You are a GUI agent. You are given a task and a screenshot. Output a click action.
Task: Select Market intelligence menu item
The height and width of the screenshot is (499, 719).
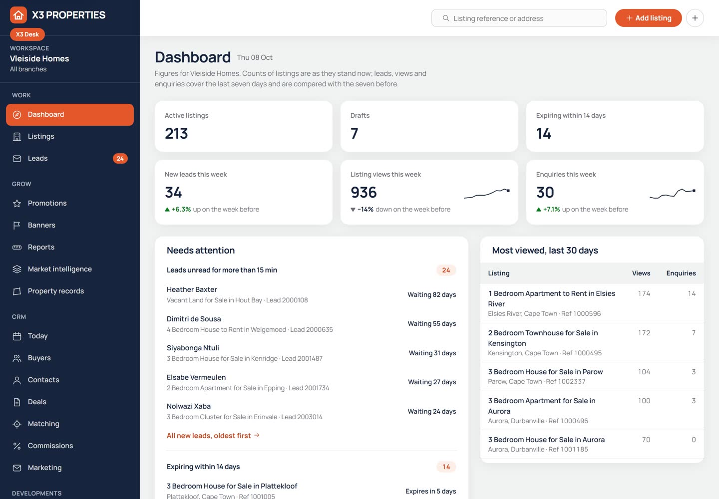coord(70,269)
